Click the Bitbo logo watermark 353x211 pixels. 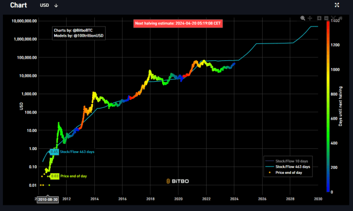pos(177,181)
